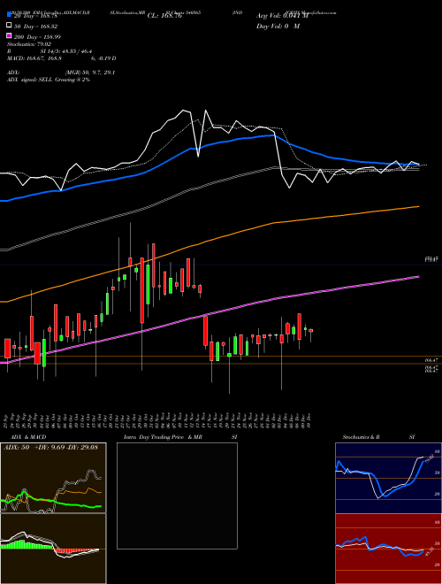Screen dimensions: 442x584
Task: Click the 'ADX signal: SELL Growing @ 2%' line
Action: (x=49, y=80)
